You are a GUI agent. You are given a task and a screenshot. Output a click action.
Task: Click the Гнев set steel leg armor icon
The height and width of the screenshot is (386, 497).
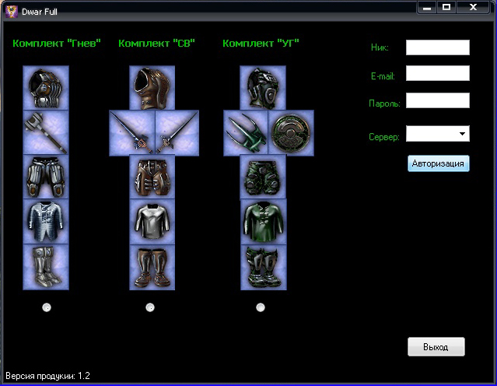click(46, 177)
